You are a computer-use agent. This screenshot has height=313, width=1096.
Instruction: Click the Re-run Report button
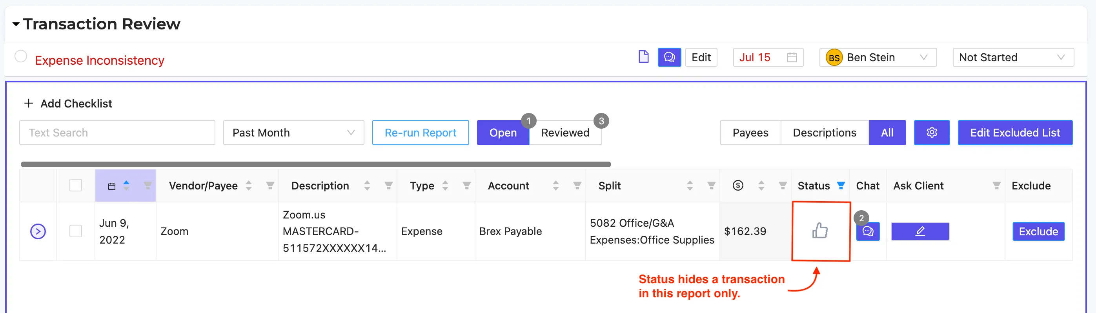point(421,133)
